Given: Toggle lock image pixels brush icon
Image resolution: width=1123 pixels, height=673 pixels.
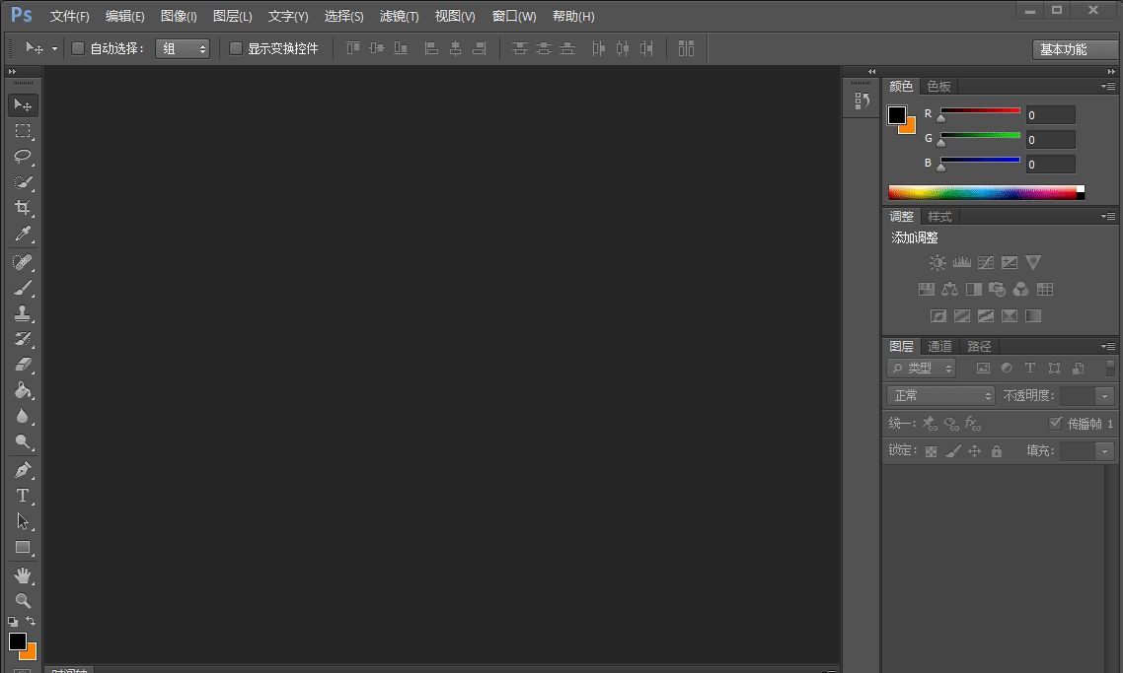Looking at the screenshot, I should (x=952, y=451).
